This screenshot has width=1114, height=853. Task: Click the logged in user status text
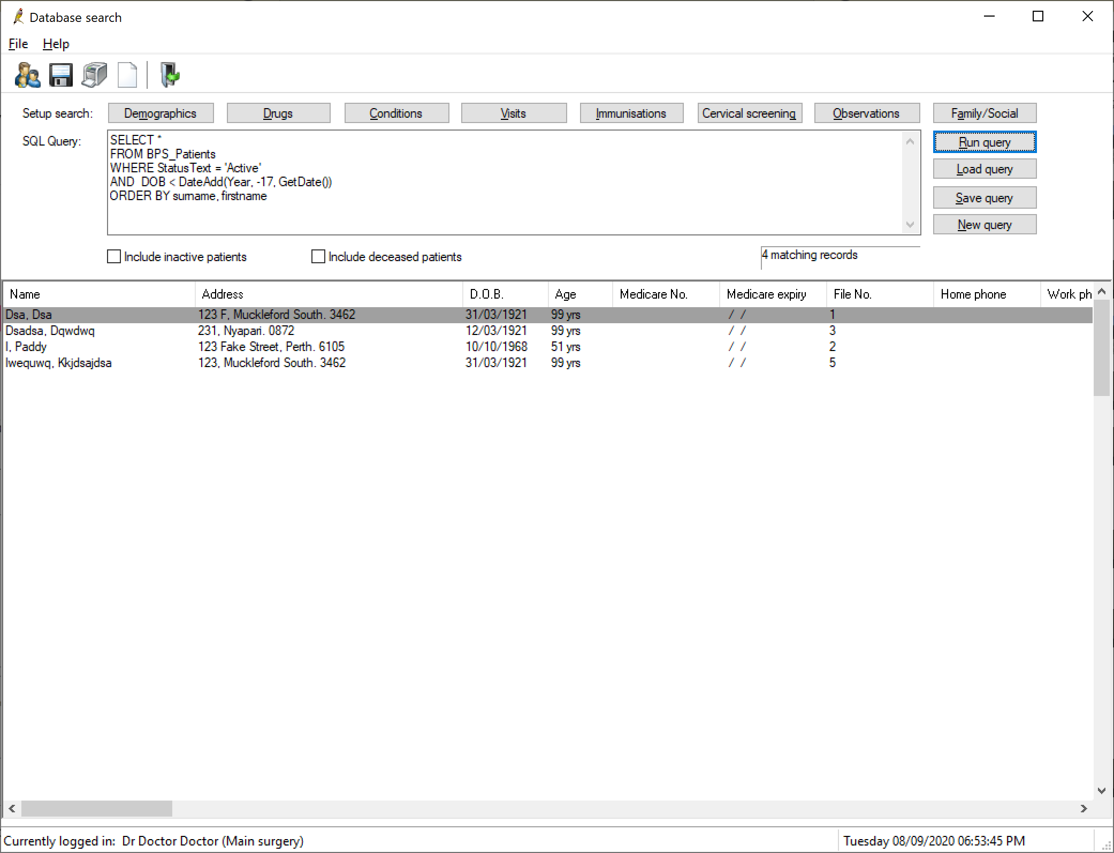point(154,841)
